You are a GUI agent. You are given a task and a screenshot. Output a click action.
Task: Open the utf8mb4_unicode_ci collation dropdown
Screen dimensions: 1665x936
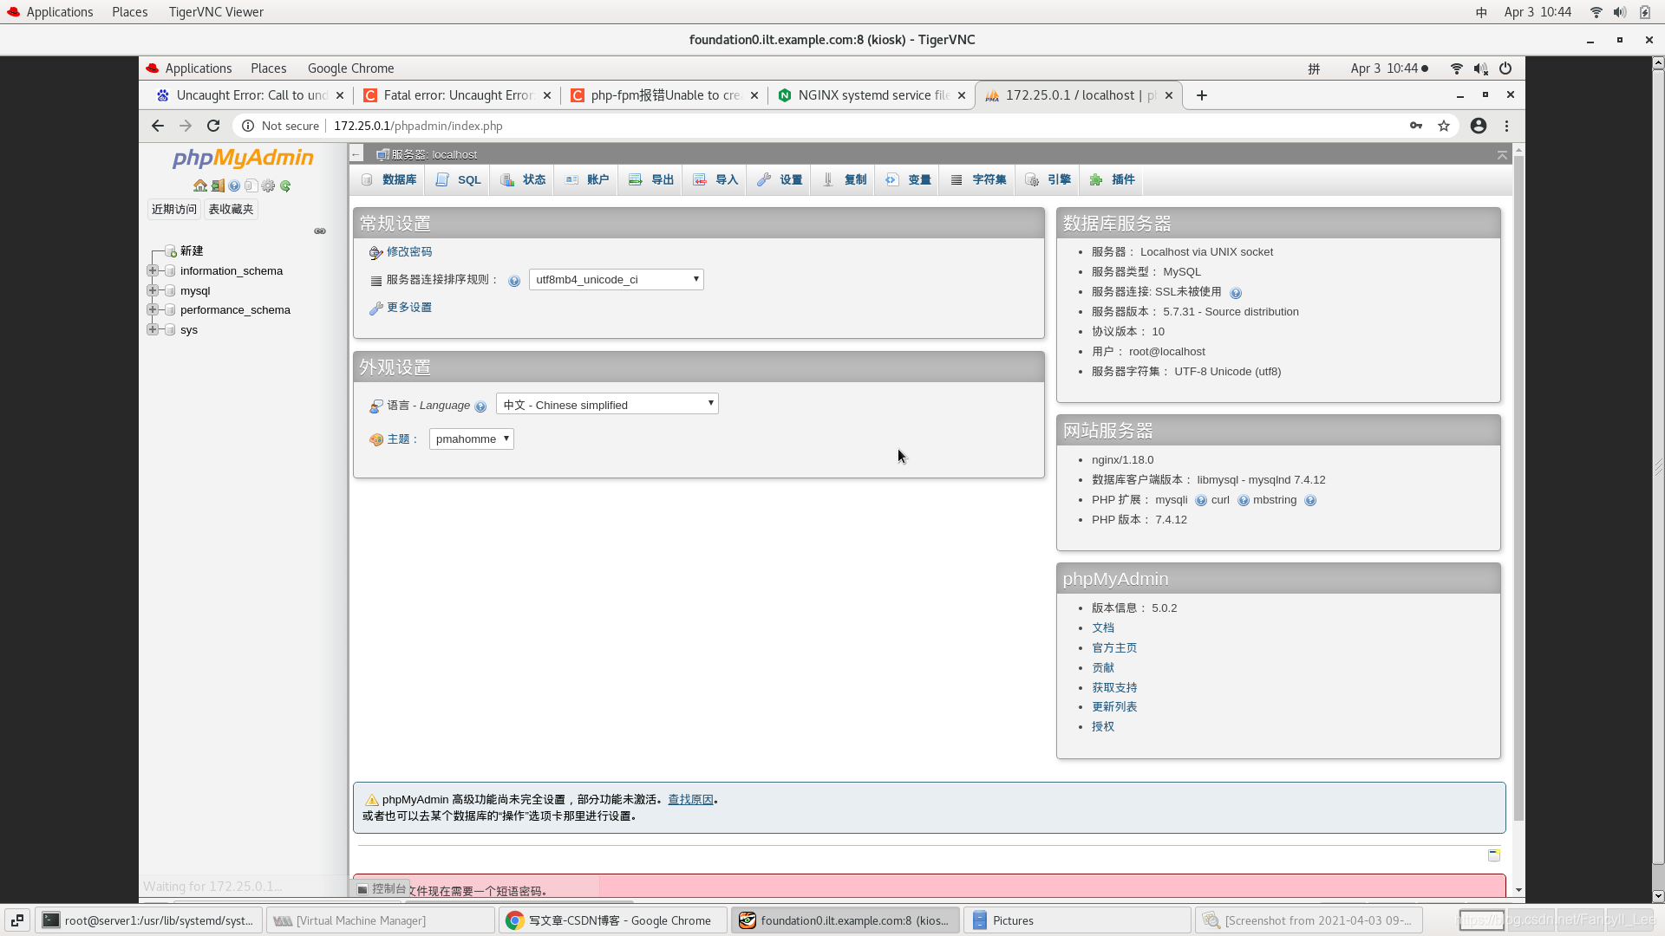[616, 279]
